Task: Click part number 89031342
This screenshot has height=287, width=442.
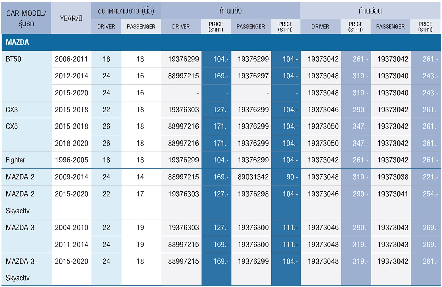Action: 253,177
